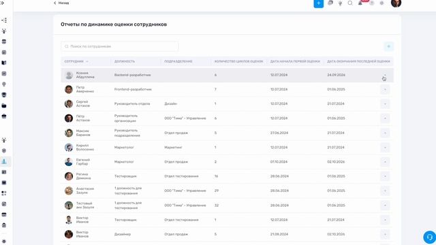436x245 pixels.
Task: Open the checklist tasks icon in the sidebar
Action: 4,73
